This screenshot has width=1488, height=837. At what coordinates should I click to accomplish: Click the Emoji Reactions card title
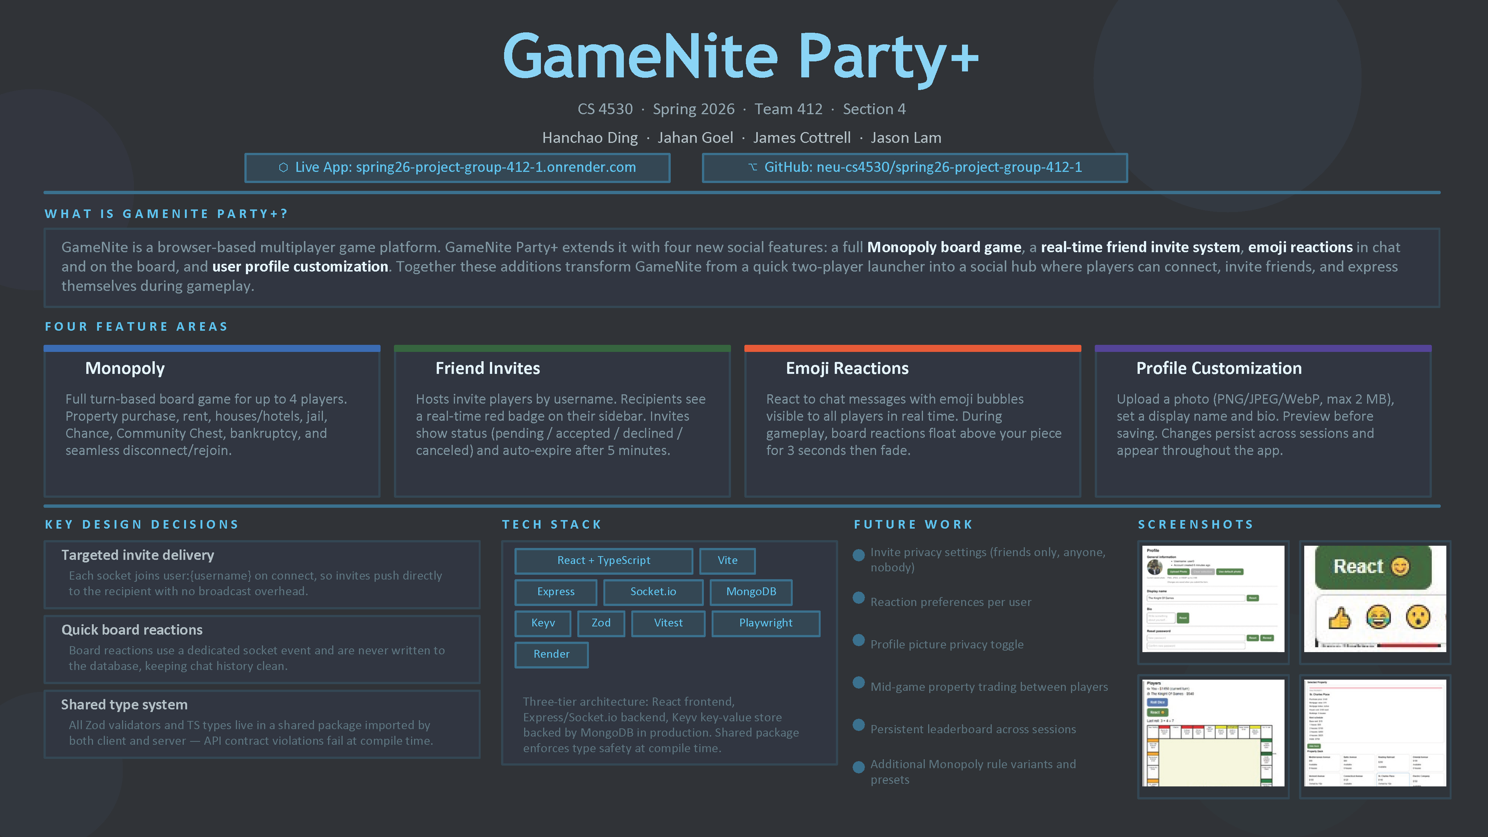point(847,369)
